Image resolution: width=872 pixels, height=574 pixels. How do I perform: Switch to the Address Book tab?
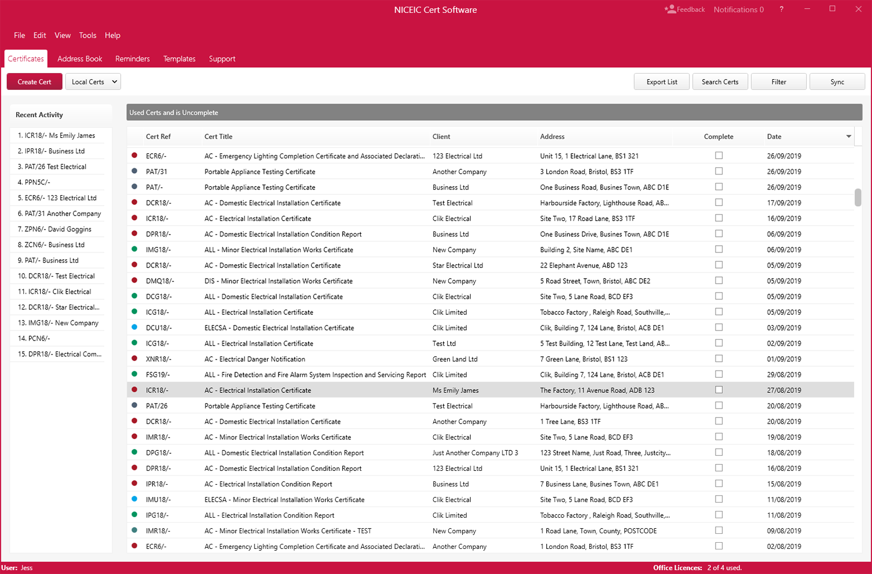80,59
